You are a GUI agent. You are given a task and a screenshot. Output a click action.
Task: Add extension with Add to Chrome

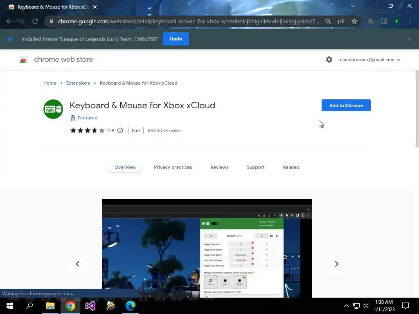click(x=346, y=105)
